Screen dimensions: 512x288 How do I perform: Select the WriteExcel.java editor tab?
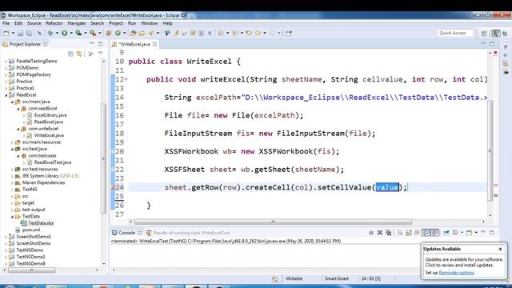pyautogui.click(x=134, y=44)
